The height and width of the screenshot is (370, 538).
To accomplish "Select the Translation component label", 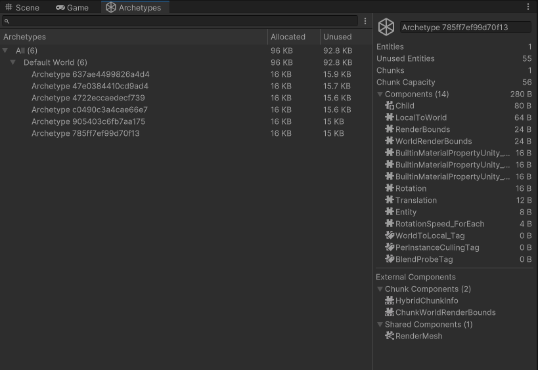I will coord(416,200).
